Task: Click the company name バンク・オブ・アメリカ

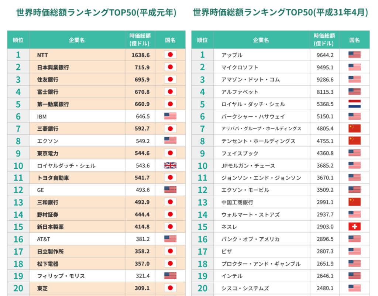Action: (x=251, y=239)
